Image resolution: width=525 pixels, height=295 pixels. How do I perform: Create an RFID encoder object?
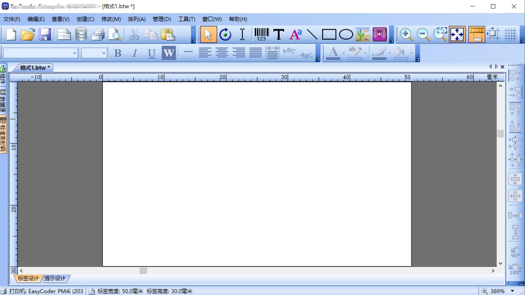pyautogui.click(x=380, y=34)
